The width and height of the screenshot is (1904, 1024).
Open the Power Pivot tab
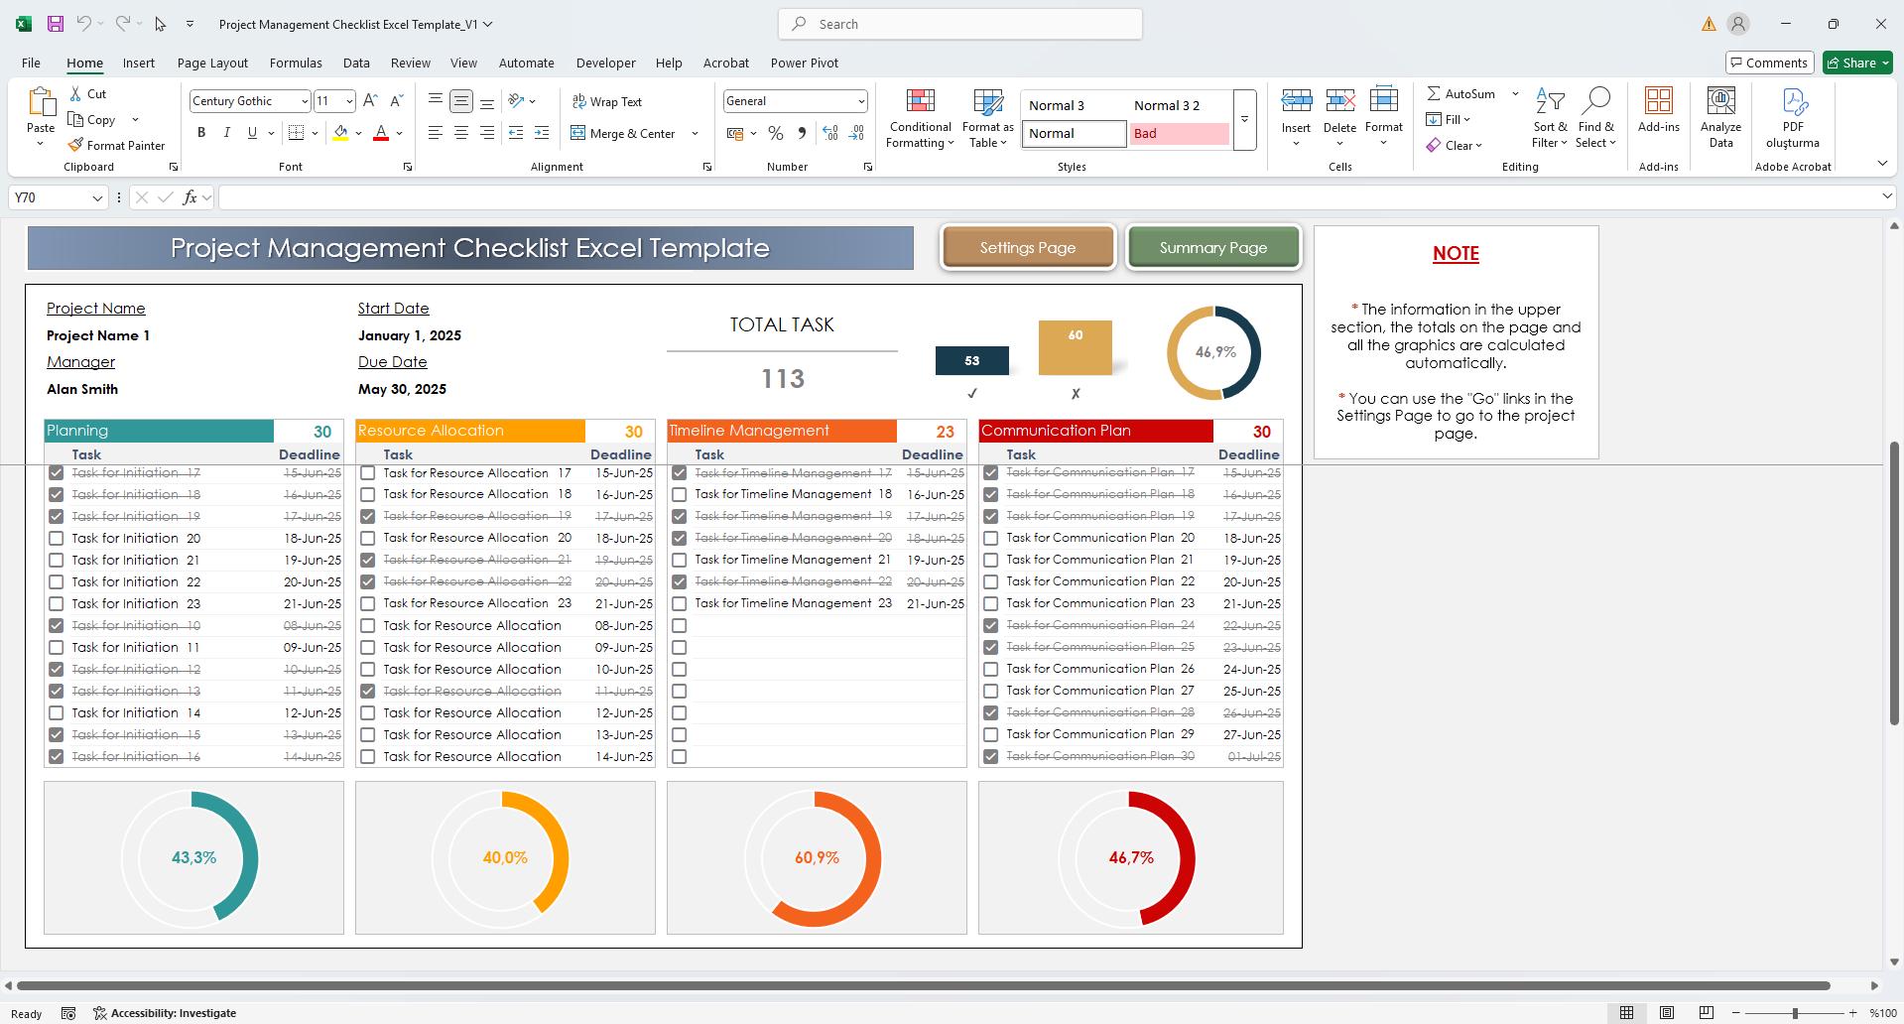point(805,63)
